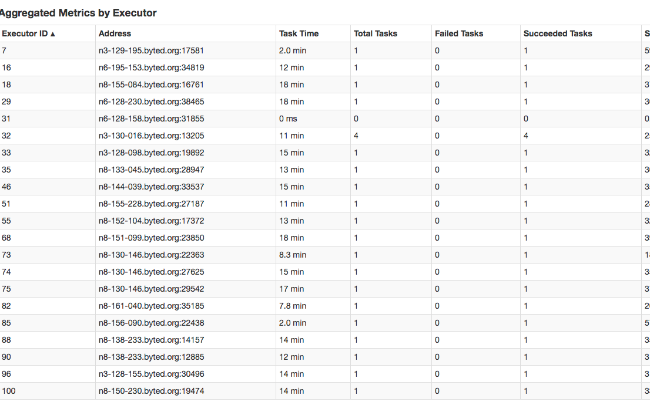Viewport: 650px width, 412px height.
Task: Select address n3-128-155.byted.org:30496
Action: [x=151, y=374]
